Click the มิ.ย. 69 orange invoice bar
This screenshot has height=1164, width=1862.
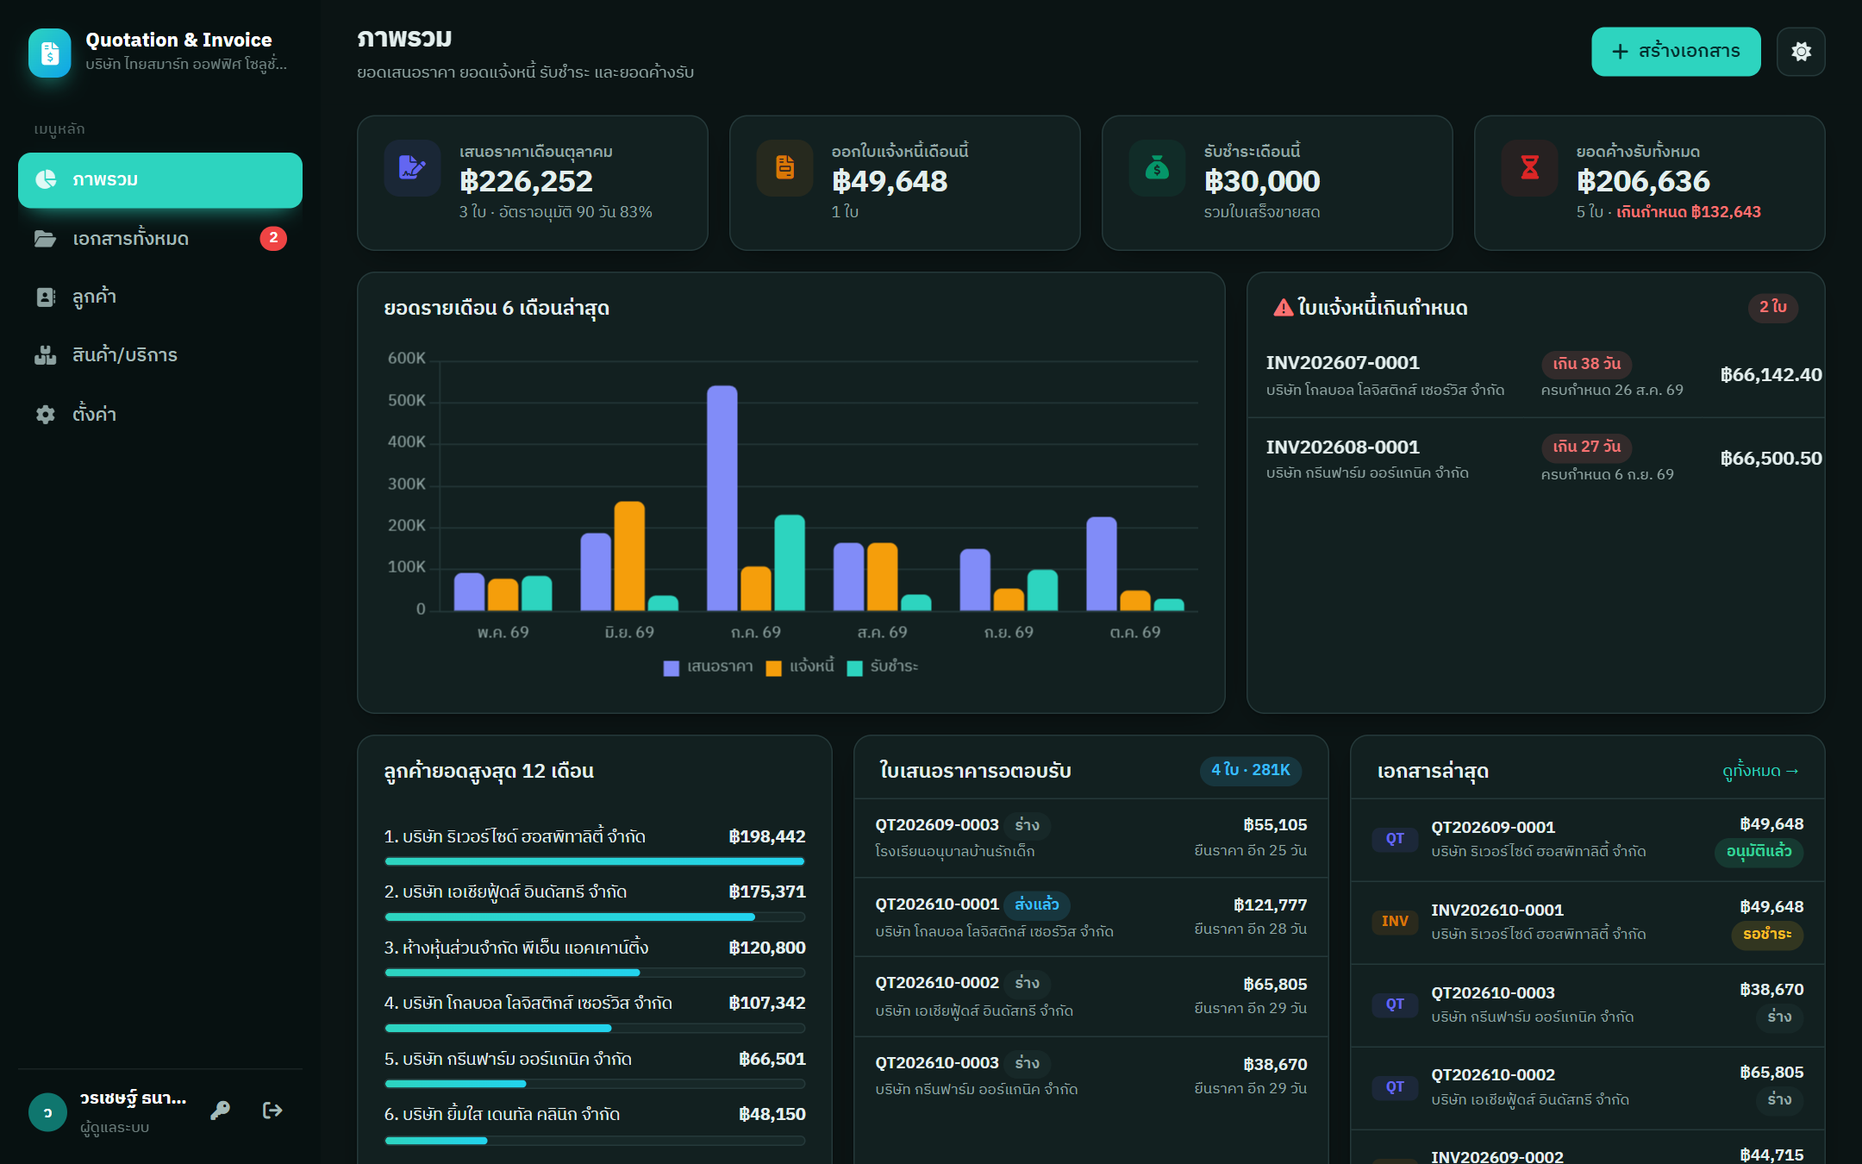point(629,555)
